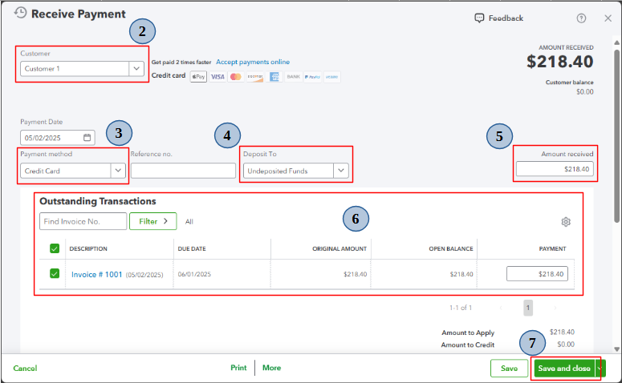622x383 pixels.
Task: Click the Amount to Credit label
Action: coord(468,345)
